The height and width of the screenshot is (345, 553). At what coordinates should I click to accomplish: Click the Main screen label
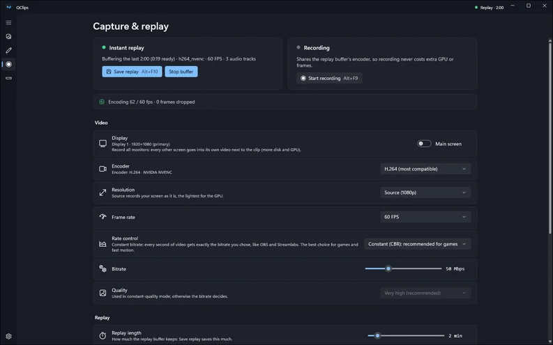pos(448,143)
